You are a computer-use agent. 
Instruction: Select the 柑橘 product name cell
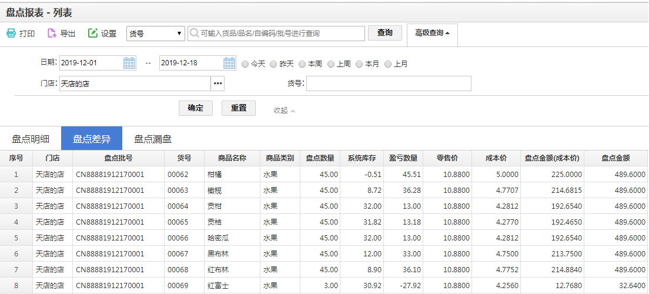coord(232,174)
